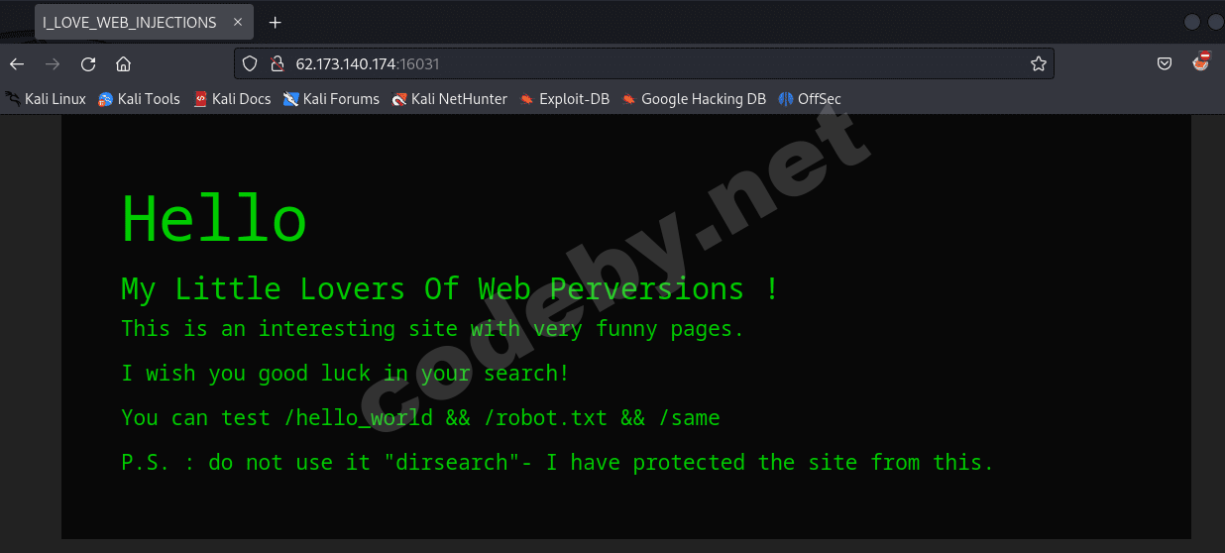Open the Kali Docs bookmark

click(x=232, y=99)
